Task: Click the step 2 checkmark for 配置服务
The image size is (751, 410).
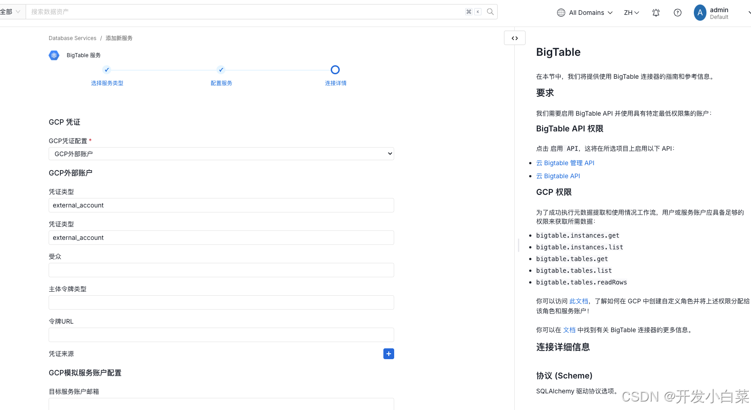Action: coord(221,70)
